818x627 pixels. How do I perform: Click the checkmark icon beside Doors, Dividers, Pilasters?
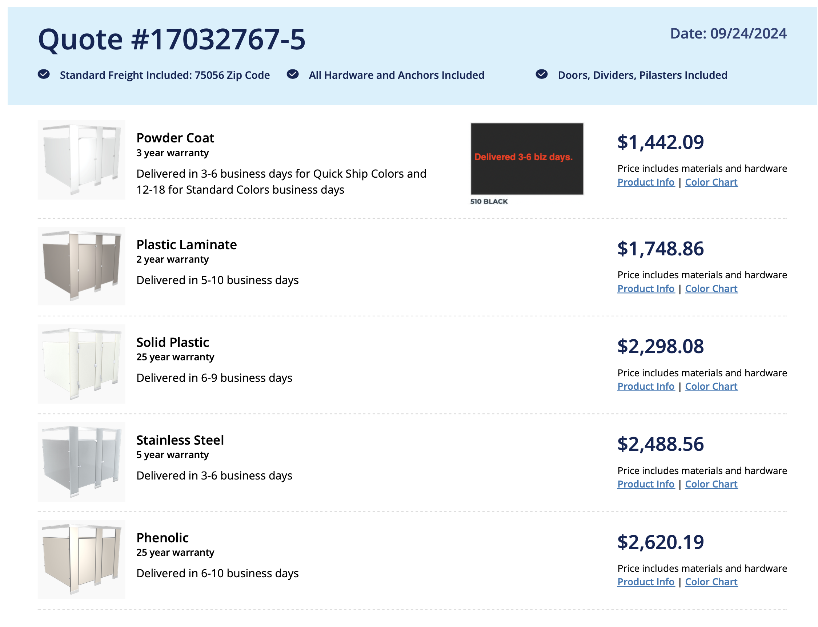click(541, 74)
